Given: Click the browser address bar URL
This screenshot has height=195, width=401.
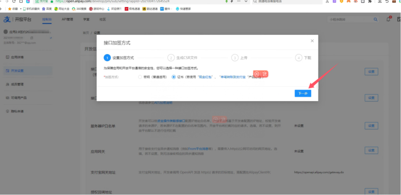Looking at the screenshot, I should (x=112, y=1).
